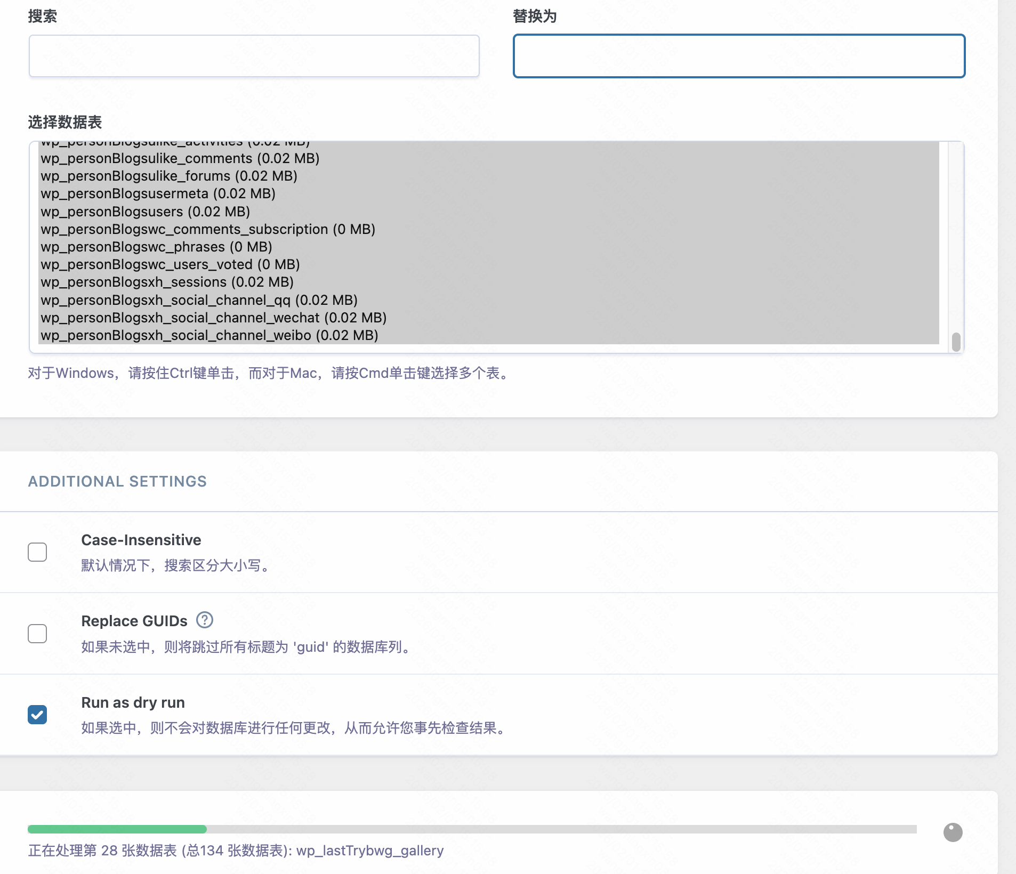Tick the Replace GUIDs checkbox
Screen dimensions: 1016x874
pyautogui.click(x=37, y=634)
